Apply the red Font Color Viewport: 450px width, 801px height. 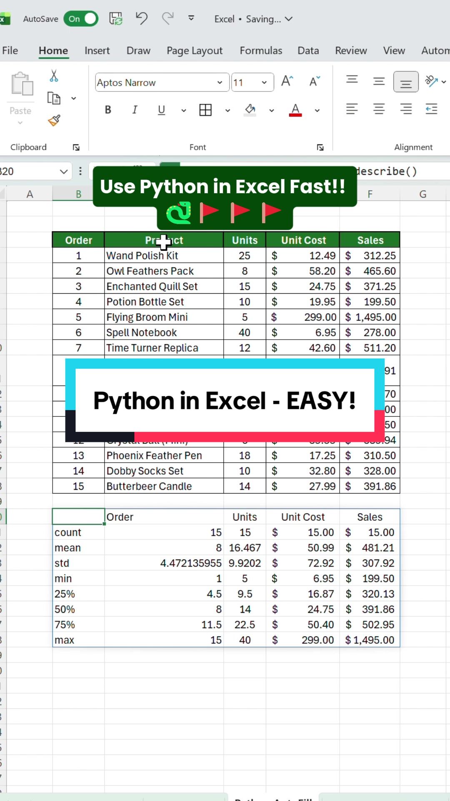click(x=295, y=110)
